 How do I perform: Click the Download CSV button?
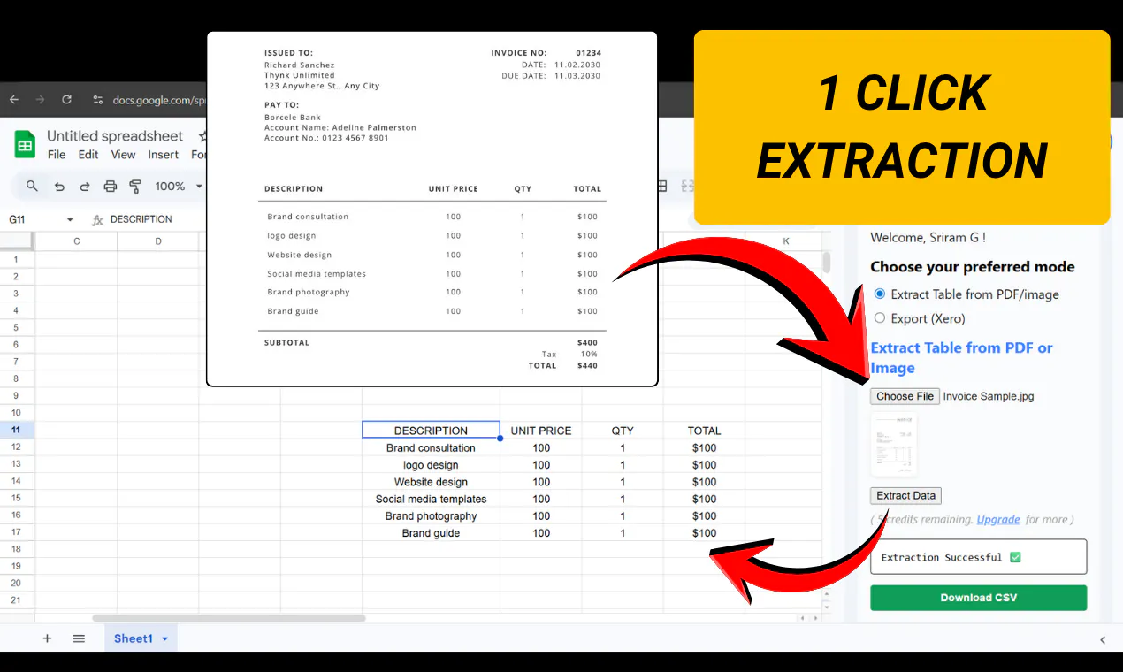(x=978, y=598)
